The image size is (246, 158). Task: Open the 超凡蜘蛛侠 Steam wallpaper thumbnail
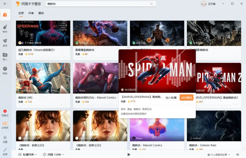(x=43, y=33)
